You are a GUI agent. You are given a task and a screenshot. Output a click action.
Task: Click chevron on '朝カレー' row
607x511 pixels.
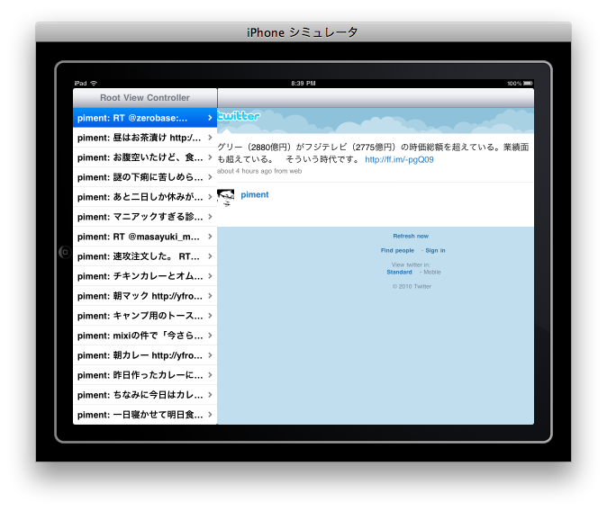click(x=210, y=354)
